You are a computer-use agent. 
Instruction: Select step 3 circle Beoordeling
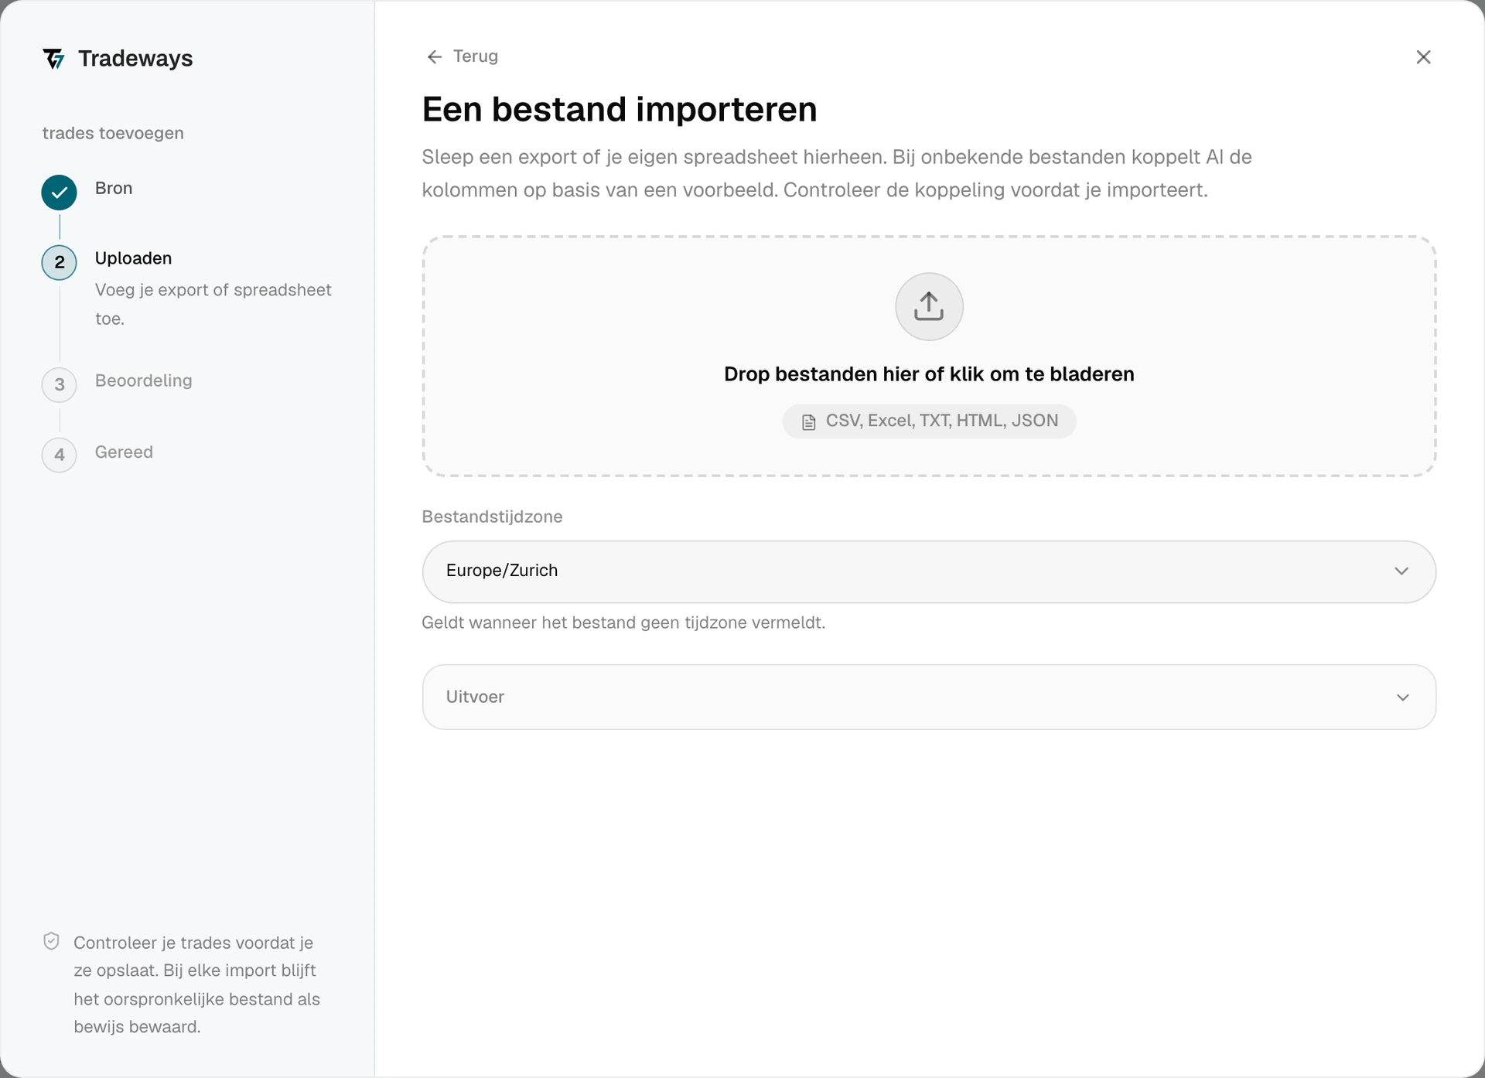(59, 384)
